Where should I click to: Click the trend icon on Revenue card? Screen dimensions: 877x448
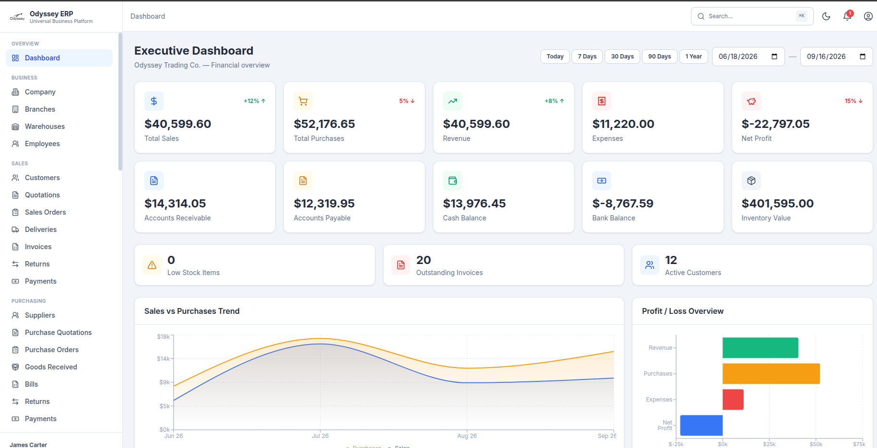(x=453, y=101)
